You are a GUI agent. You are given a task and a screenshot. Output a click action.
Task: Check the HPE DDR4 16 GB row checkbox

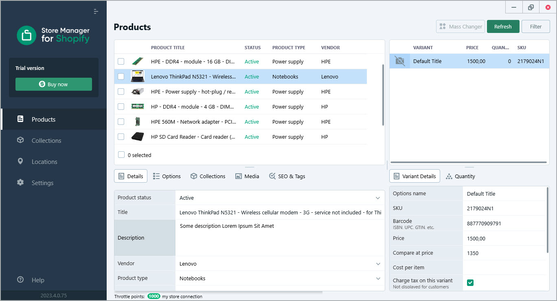(121, 61)
